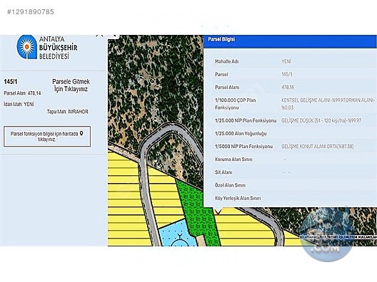Click 'Parsel Alan: 478,14' in the left panel
This screenshot has width=377, height=282.
coord(22,93)
